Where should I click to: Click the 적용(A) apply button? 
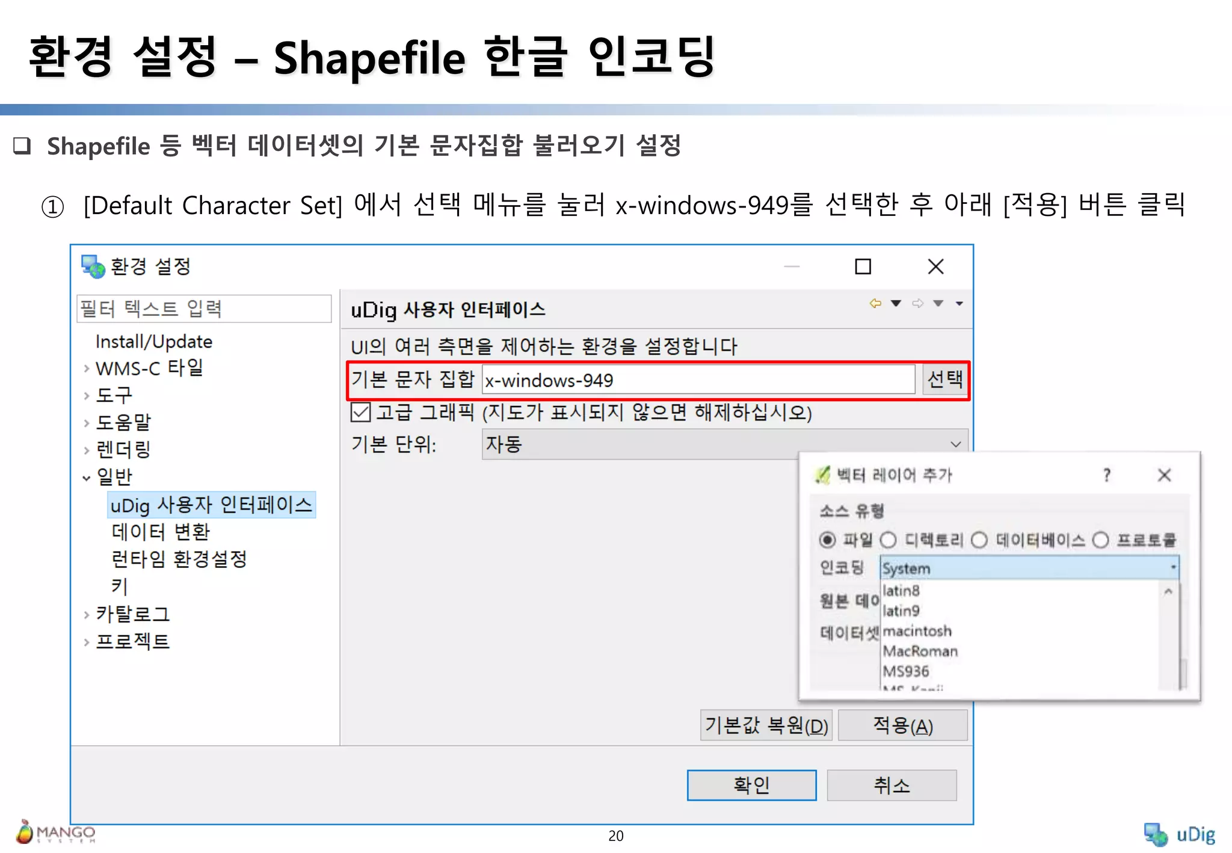[x=902, y=725]
